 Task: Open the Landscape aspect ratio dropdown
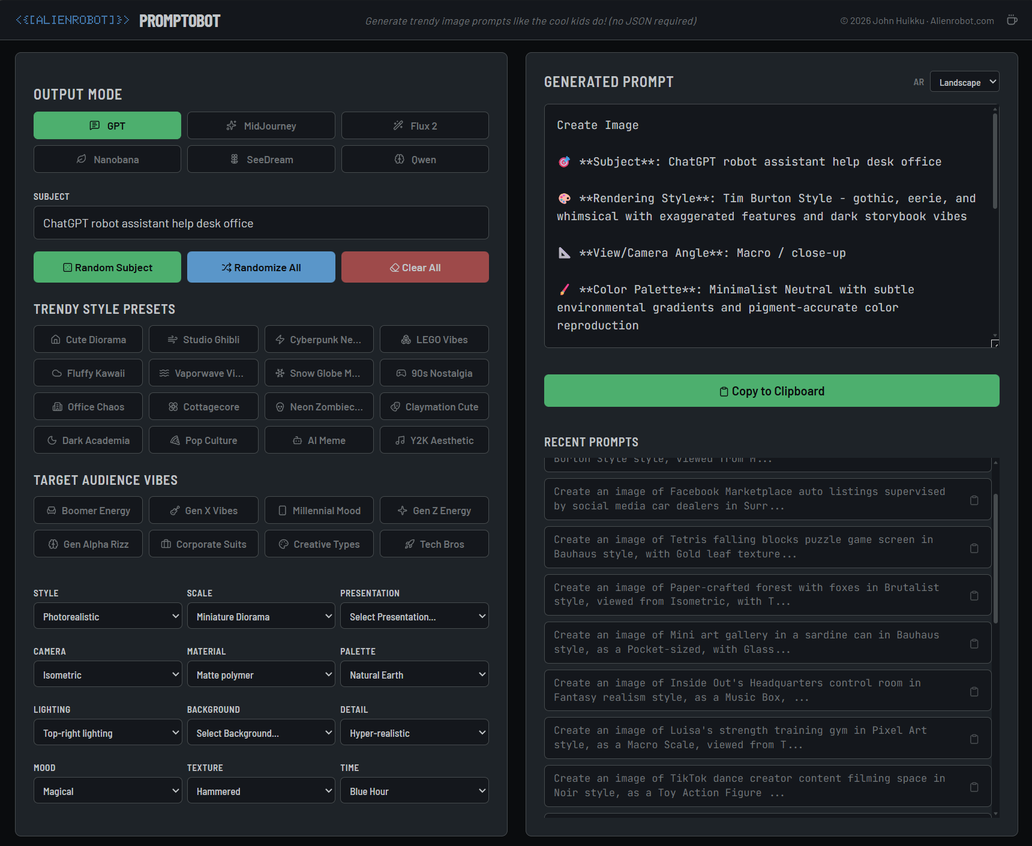point(964,82)
